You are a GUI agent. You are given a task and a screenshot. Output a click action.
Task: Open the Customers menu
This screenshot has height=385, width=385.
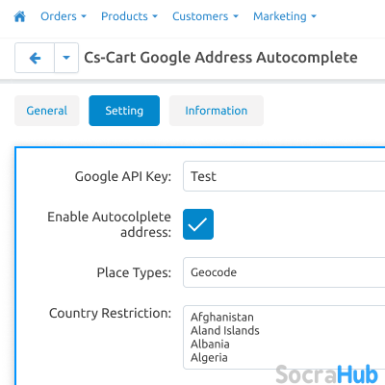205,16
